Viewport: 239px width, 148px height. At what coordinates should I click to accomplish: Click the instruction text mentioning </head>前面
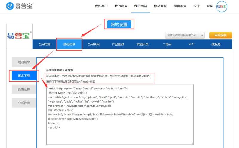(x=71, y=82)
